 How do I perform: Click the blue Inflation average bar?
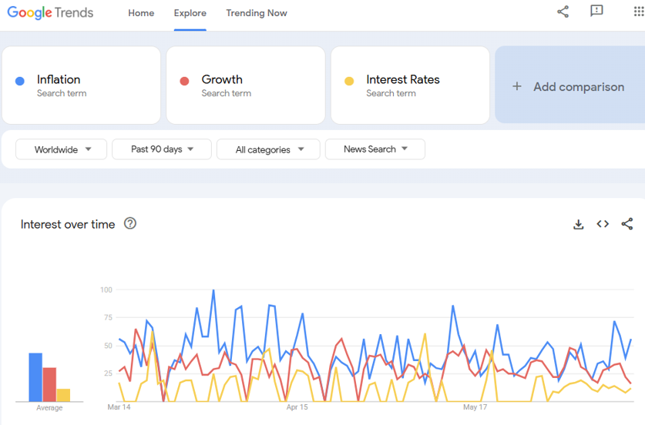click(x=35, y=377)
